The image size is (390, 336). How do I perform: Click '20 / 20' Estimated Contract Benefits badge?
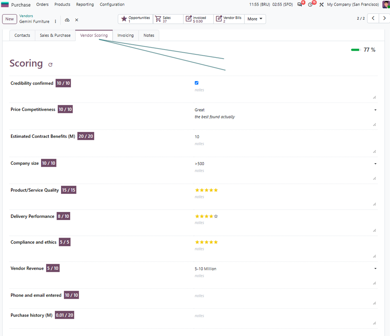click(x=86, y=136)
